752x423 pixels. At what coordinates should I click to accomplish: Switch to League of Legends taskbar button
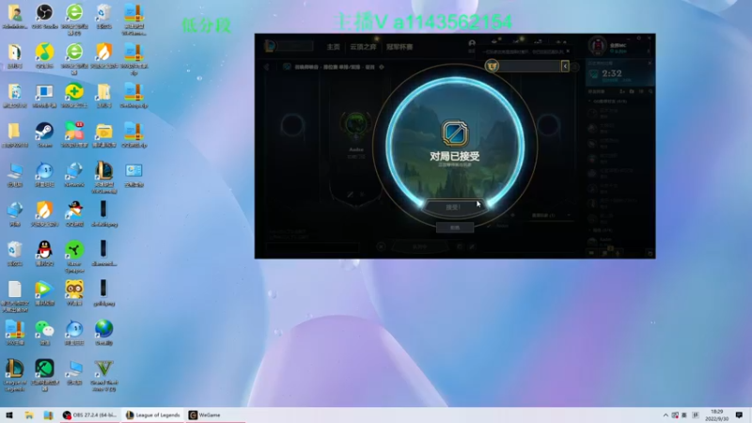[x=153, y=415]
